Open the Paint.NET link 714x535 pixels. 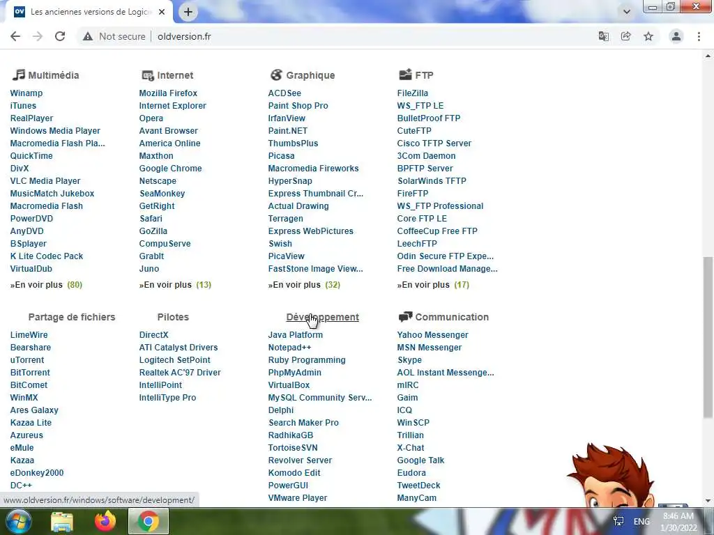click(288, 130)
